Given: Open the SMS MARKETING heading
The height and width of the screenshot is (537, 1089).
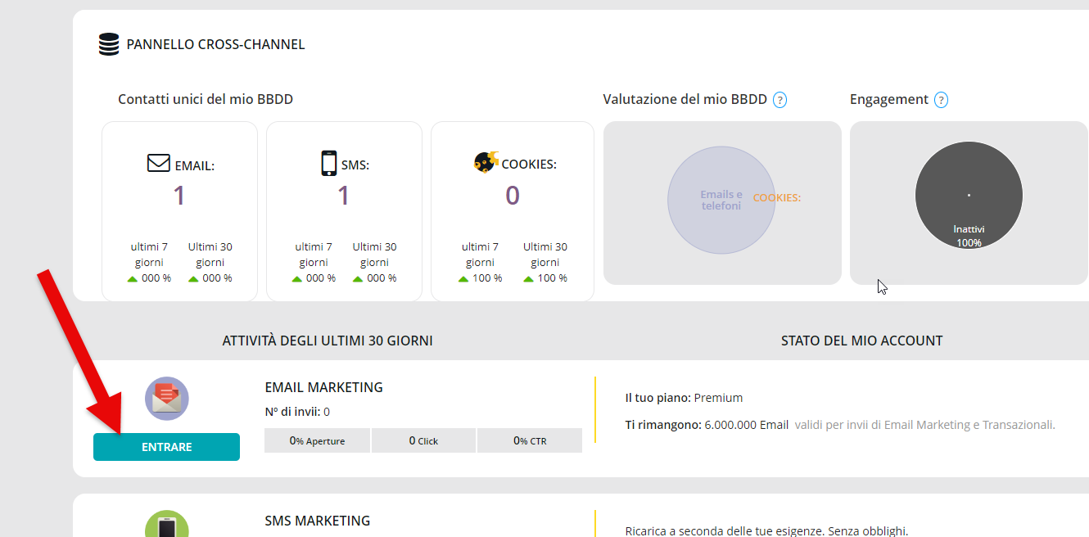Looking at the screenshot, I should [x=317, y=521].
